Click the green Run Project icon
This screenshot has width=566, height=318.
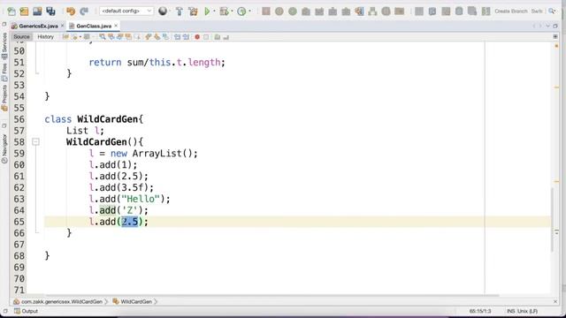click(207, 11)
